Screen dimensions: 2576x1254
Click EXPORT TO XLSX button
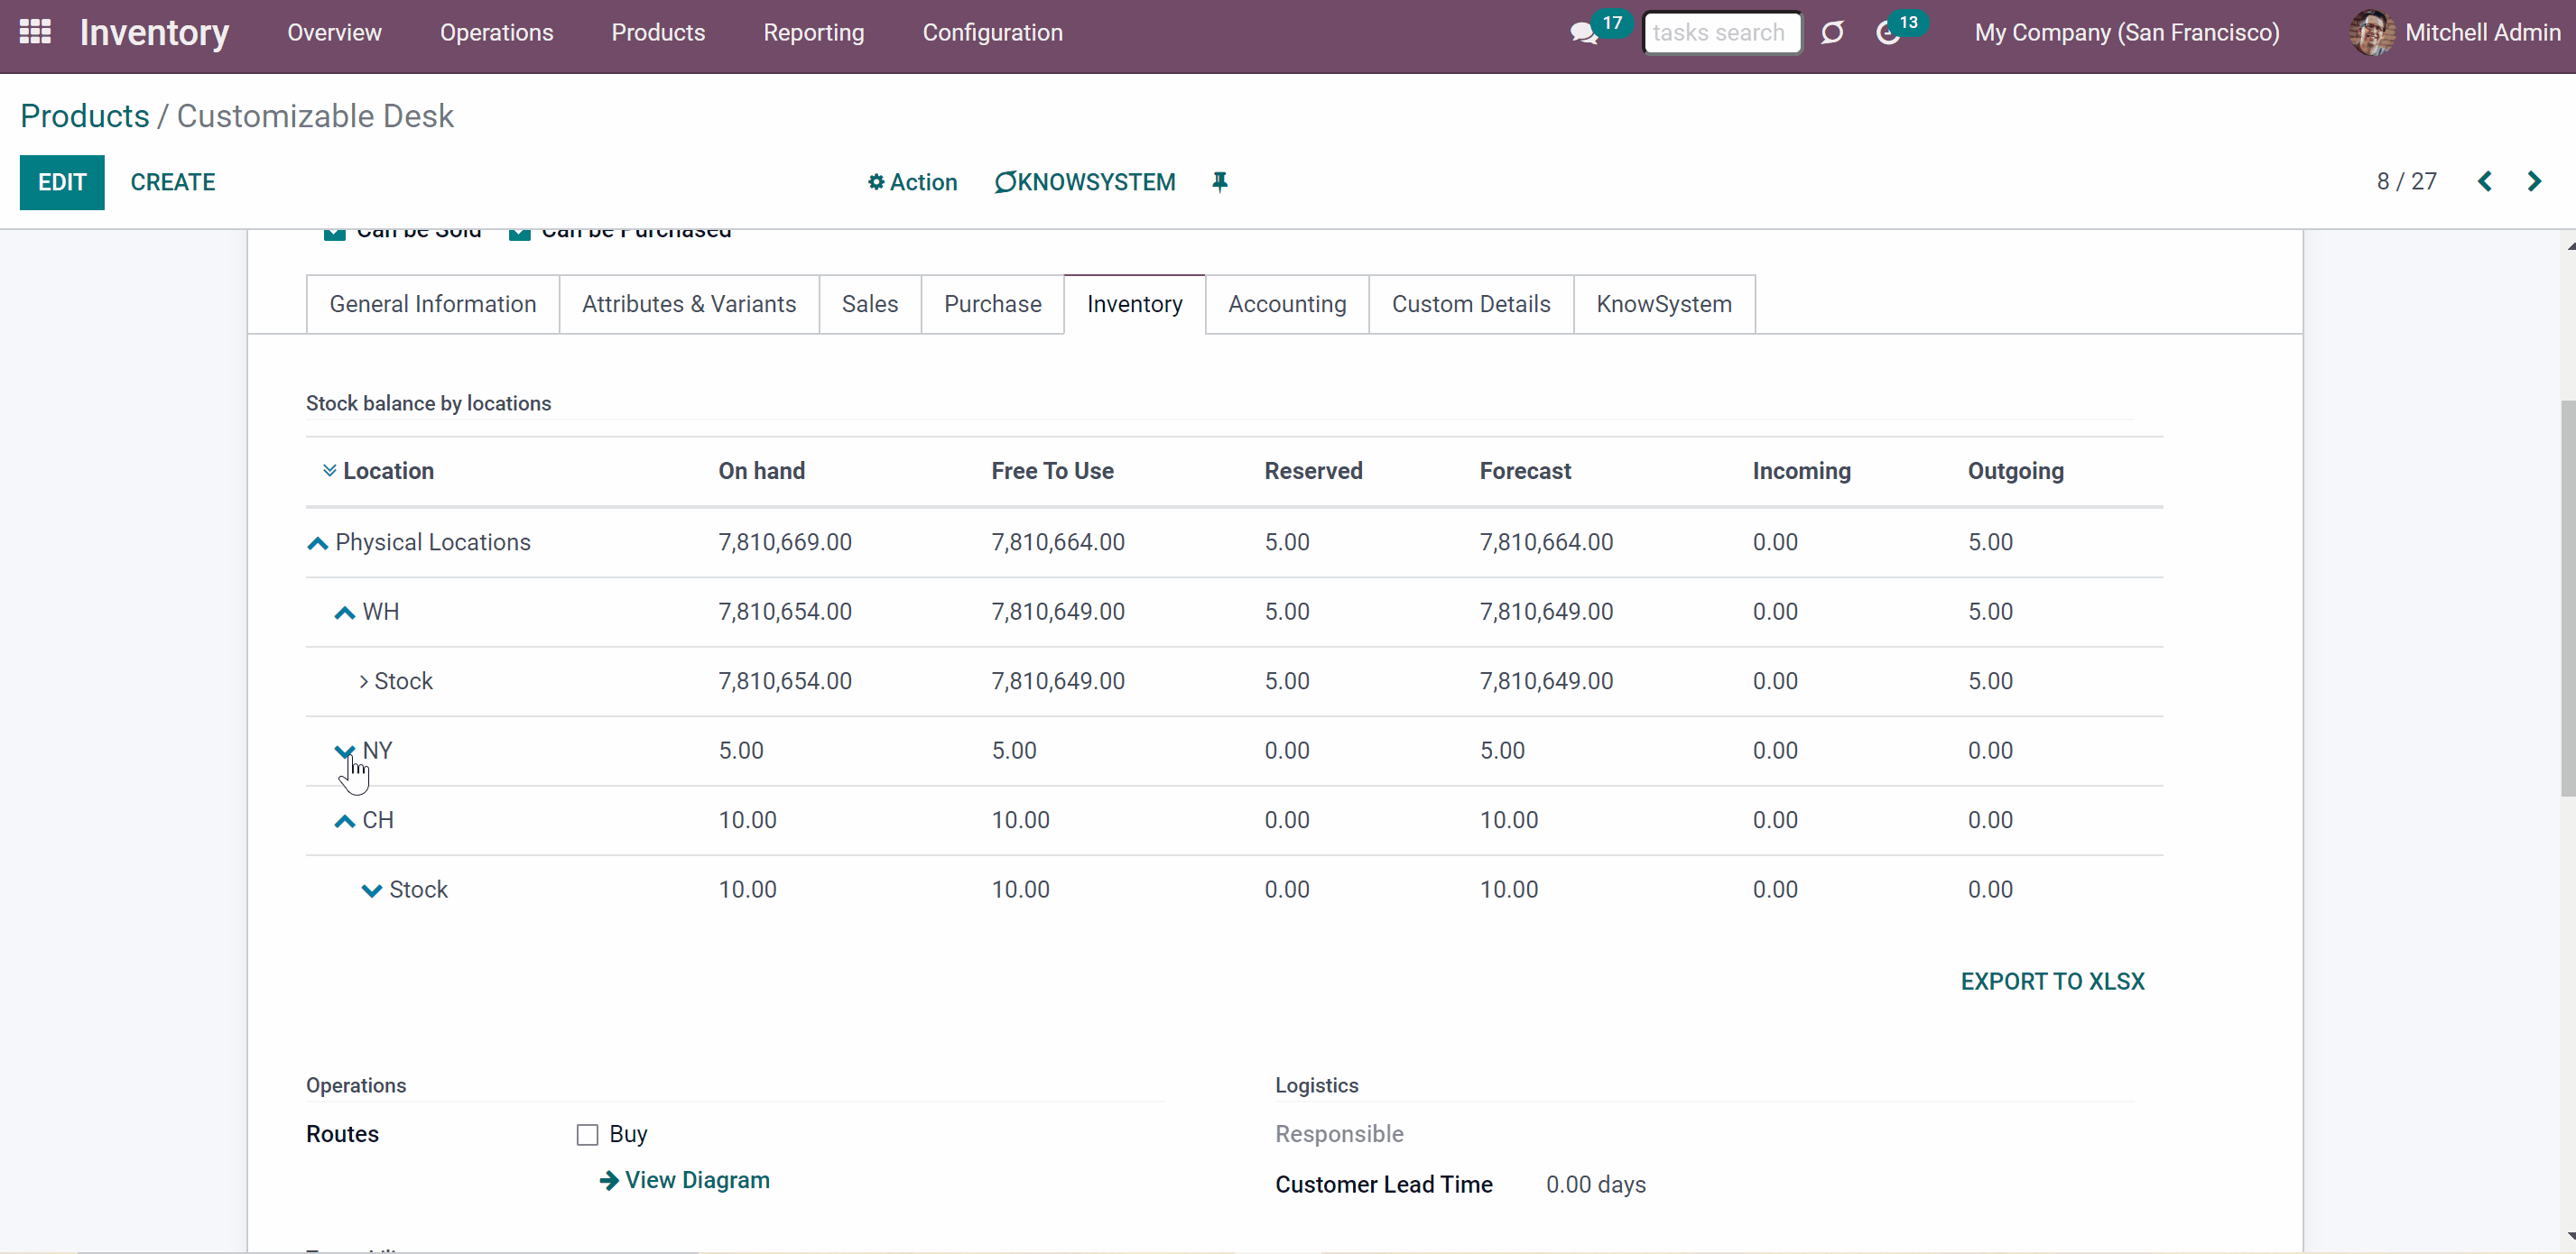click(x=2052, y=982)
